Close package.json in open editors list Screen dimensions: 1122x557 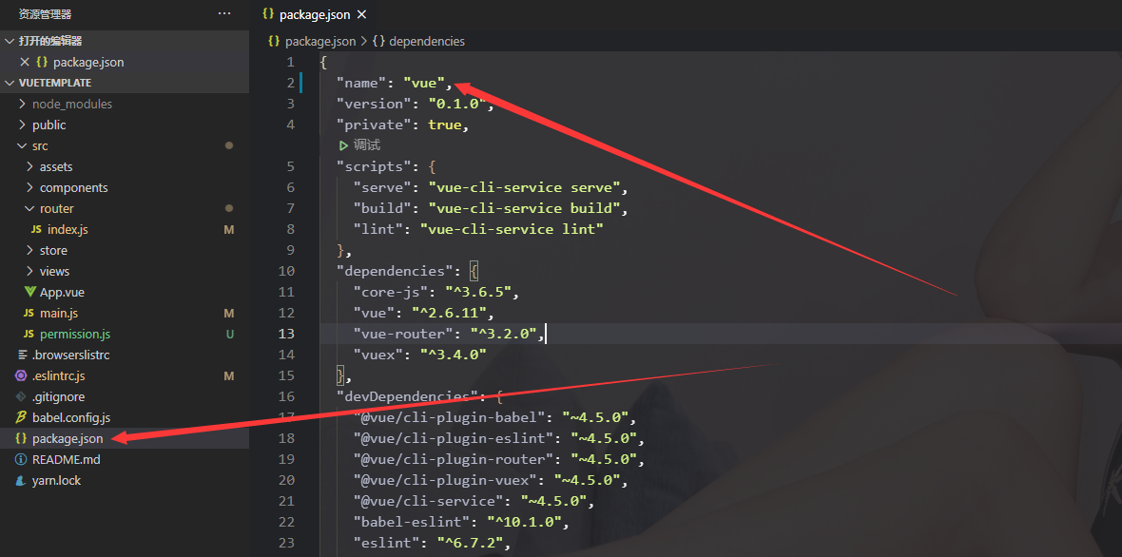coord(25,62)
